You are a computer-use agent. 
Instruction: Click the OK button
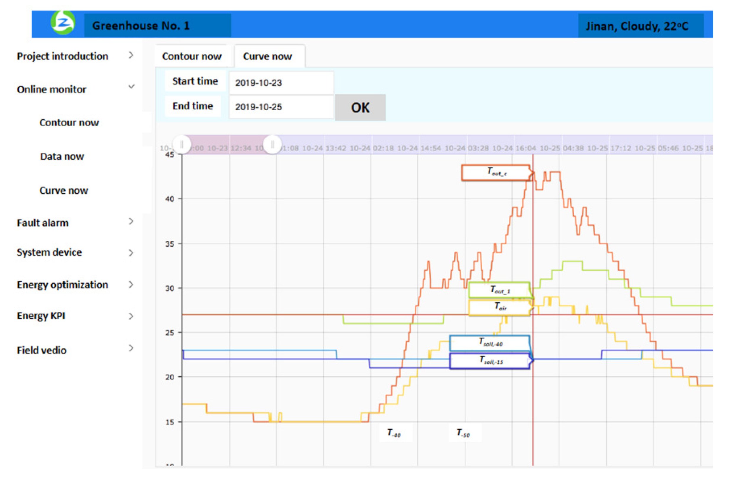[x=360, y=107]
